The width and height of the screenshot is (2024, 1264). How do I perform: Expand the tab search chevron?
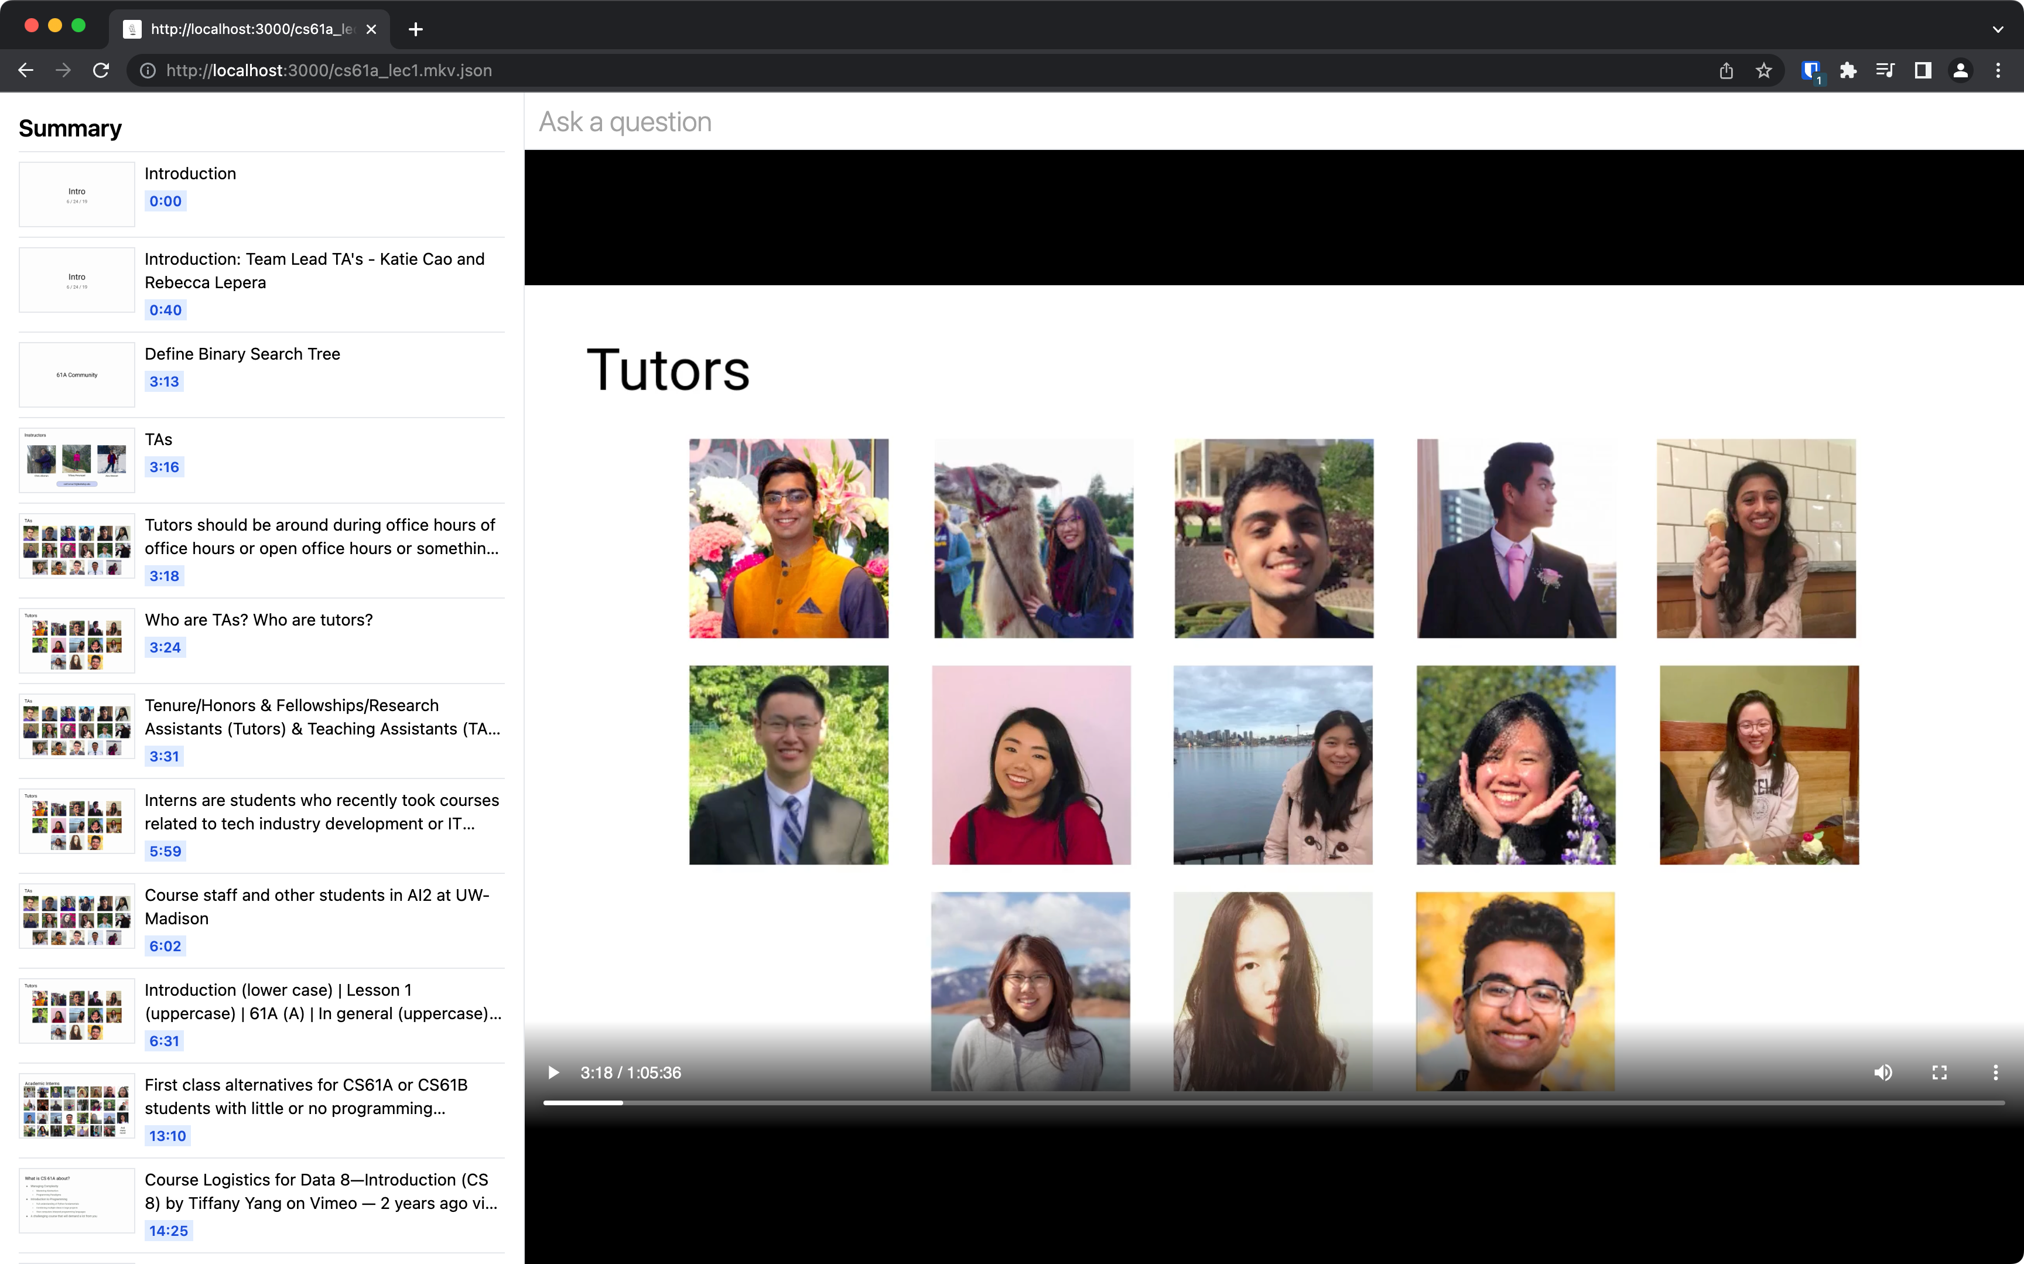pyautogui.click(x=1997, y=29)
